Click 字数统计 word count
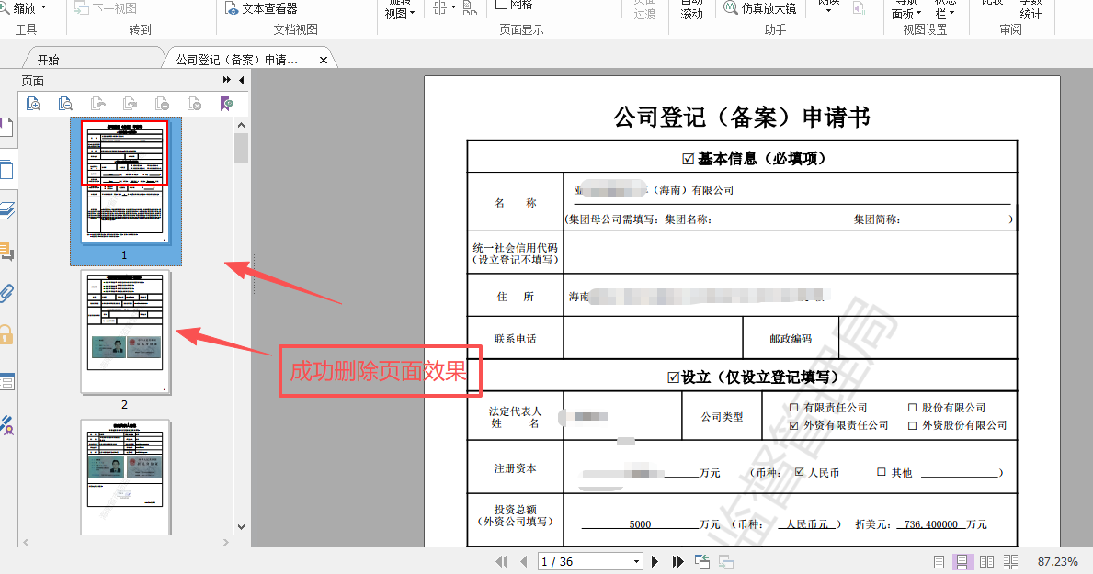Image resolution: width=1093 pixels, height=574 pixels. pyautogui.click(x=1031, y=10)
